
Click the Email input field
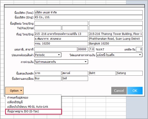(x=116, y=28)
